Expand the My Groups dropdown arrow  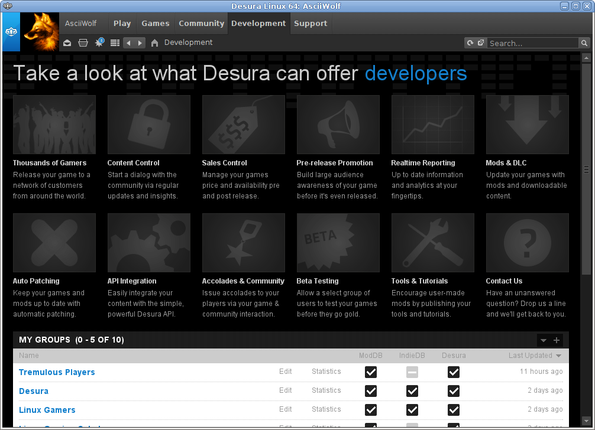(544, 340)
